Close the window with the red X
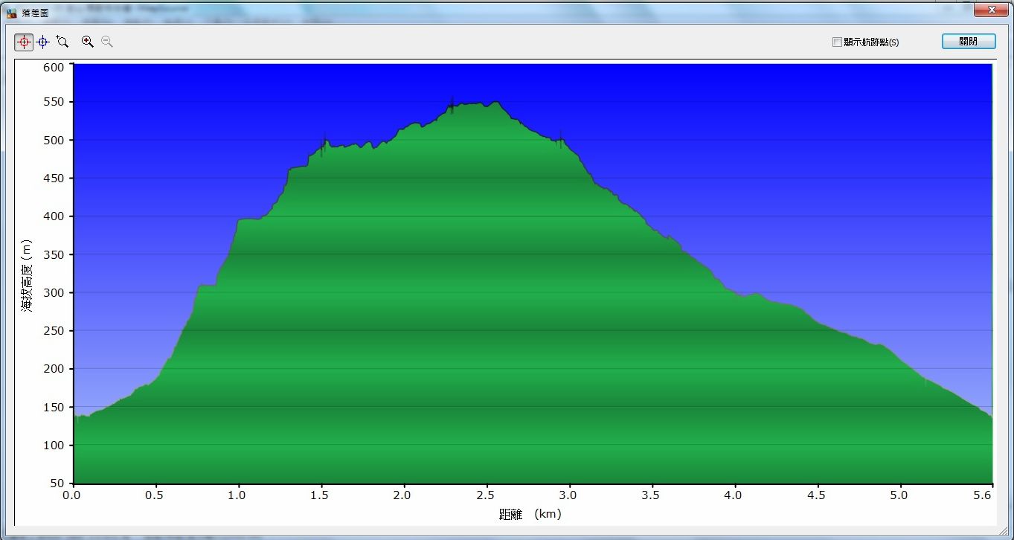 click(991, 9)
